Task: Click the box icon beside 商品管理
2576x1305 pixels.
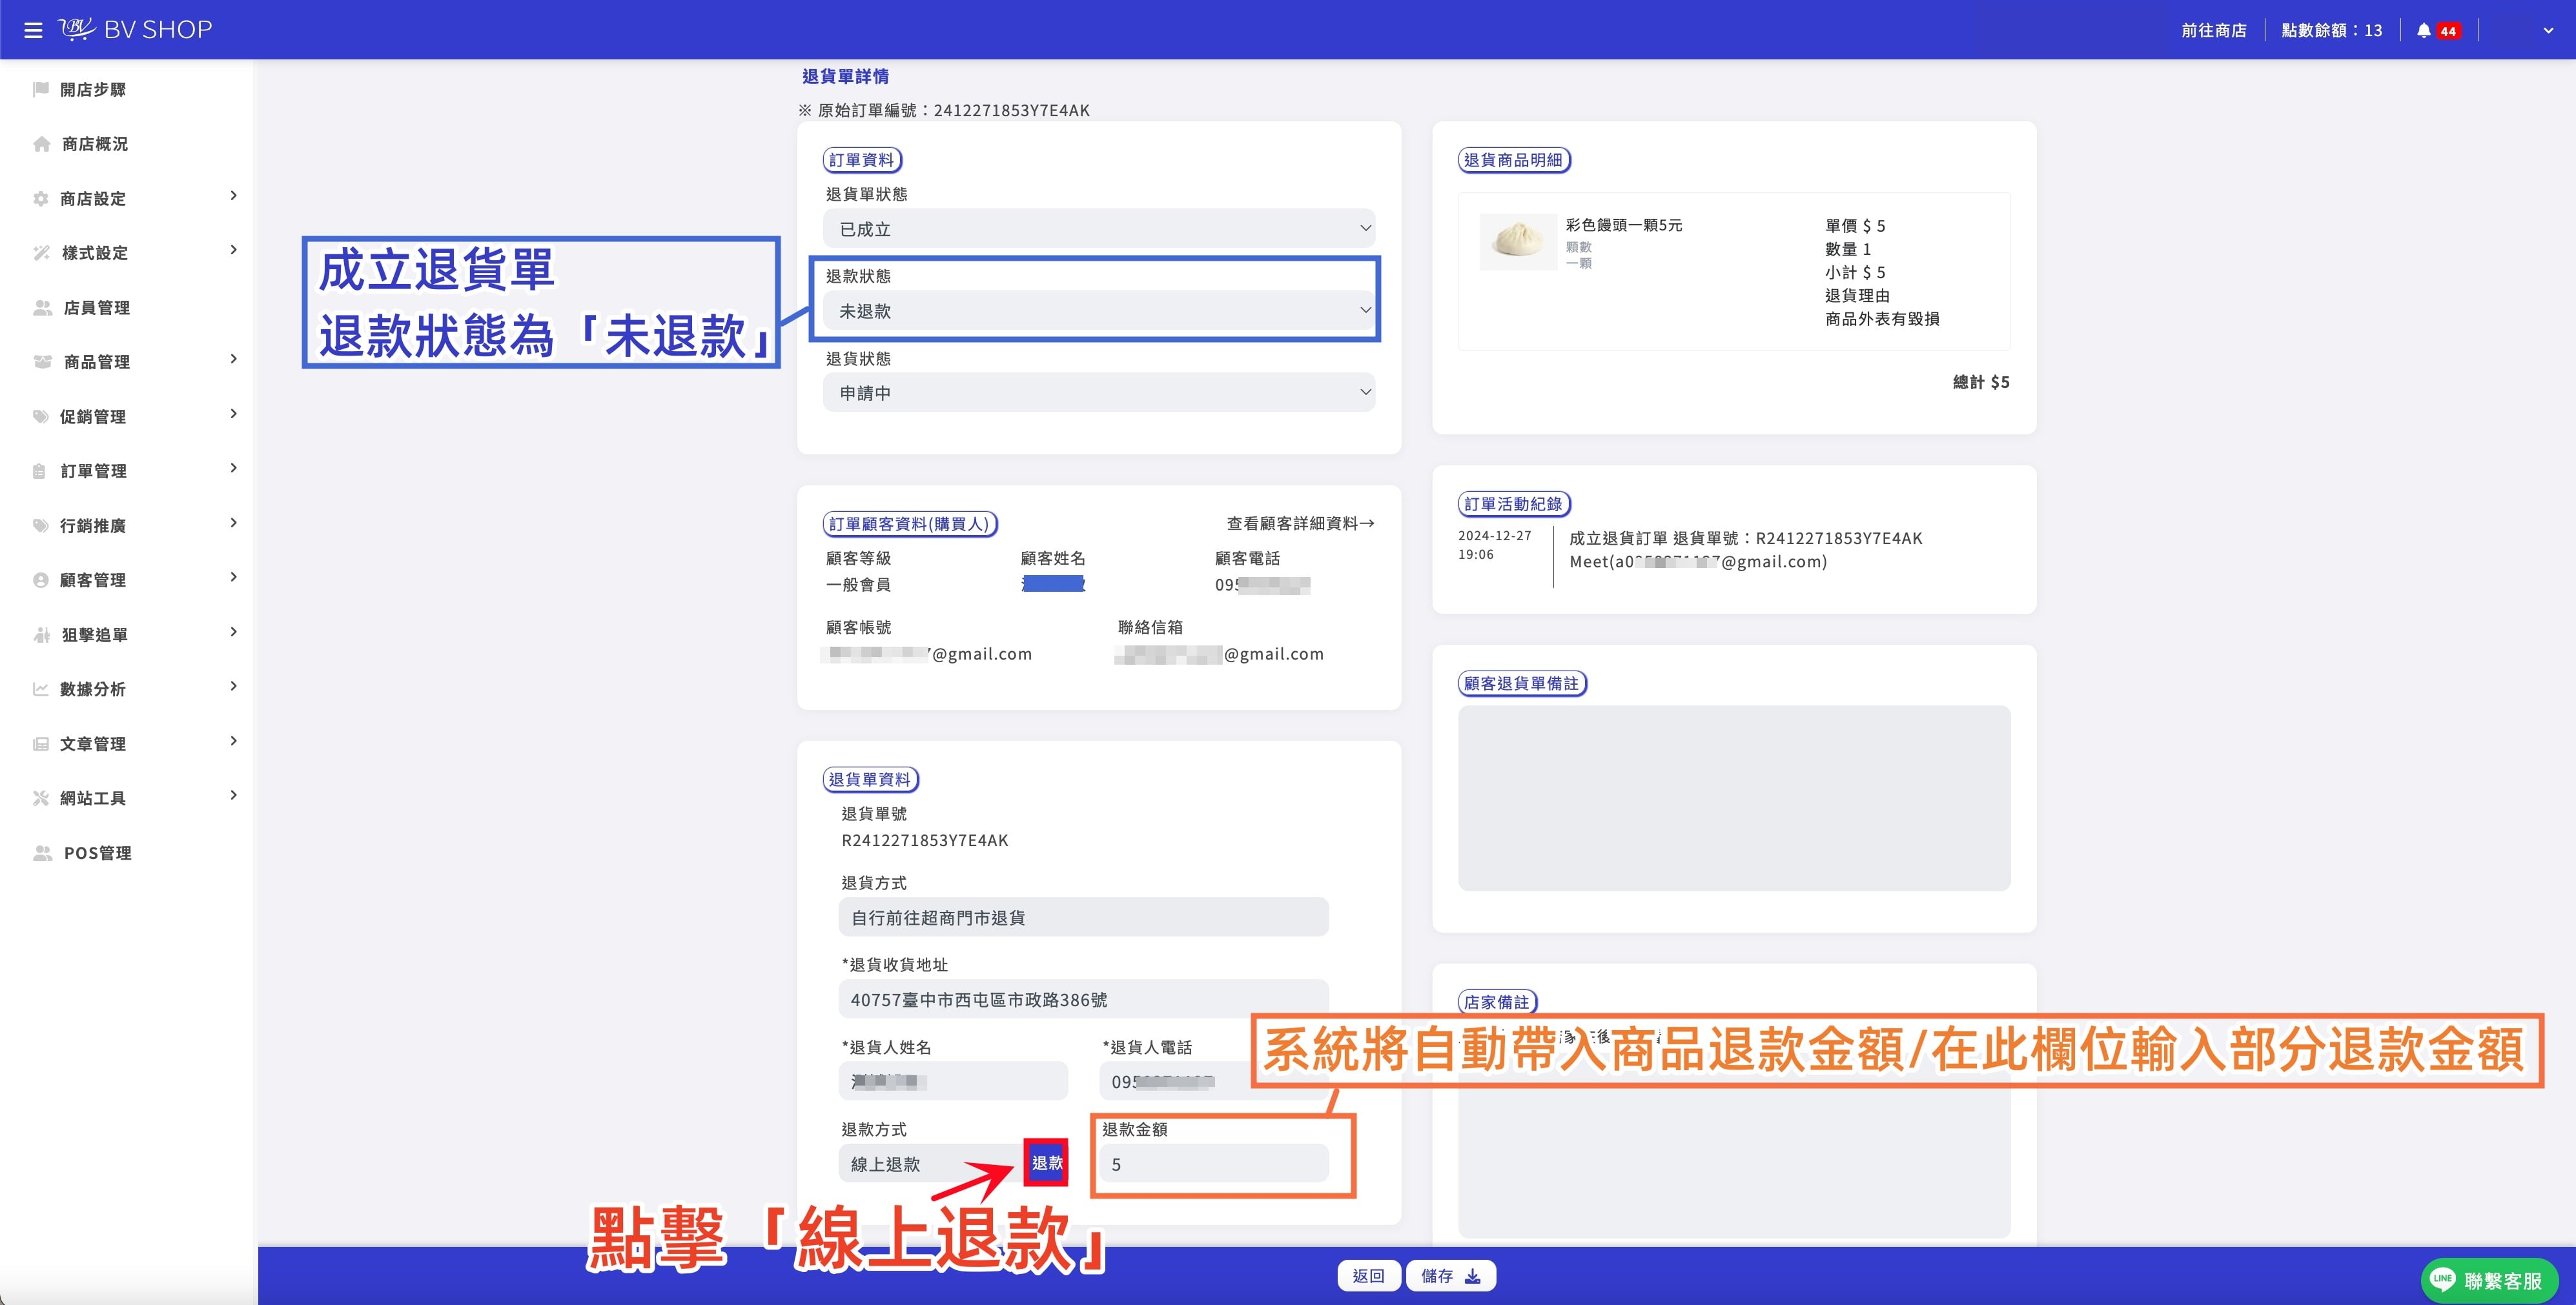Action: coord(42,362)
